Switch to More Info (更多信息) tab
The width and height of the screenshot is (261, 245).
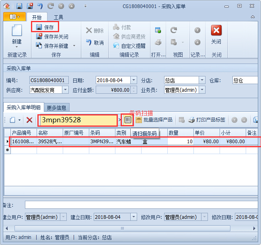pos(58,107)
